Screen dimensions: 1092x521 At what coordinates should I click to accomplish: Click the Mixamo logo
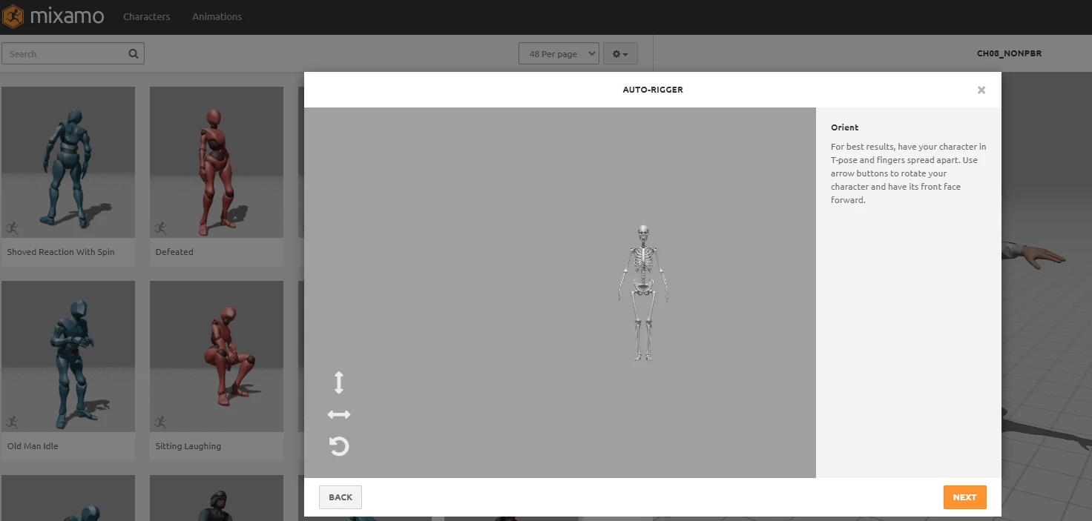[x=53, y=16]
